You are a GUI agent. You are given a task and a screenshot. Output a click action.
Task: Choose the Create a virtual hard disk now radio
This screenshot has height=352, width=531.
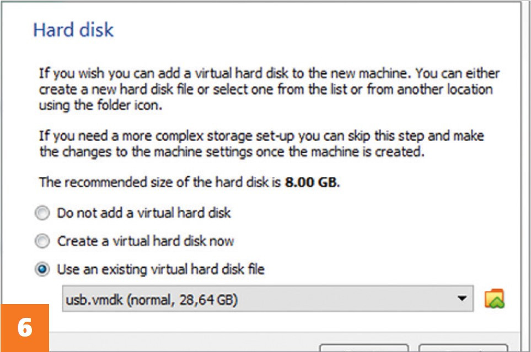(x=42, y=241)
